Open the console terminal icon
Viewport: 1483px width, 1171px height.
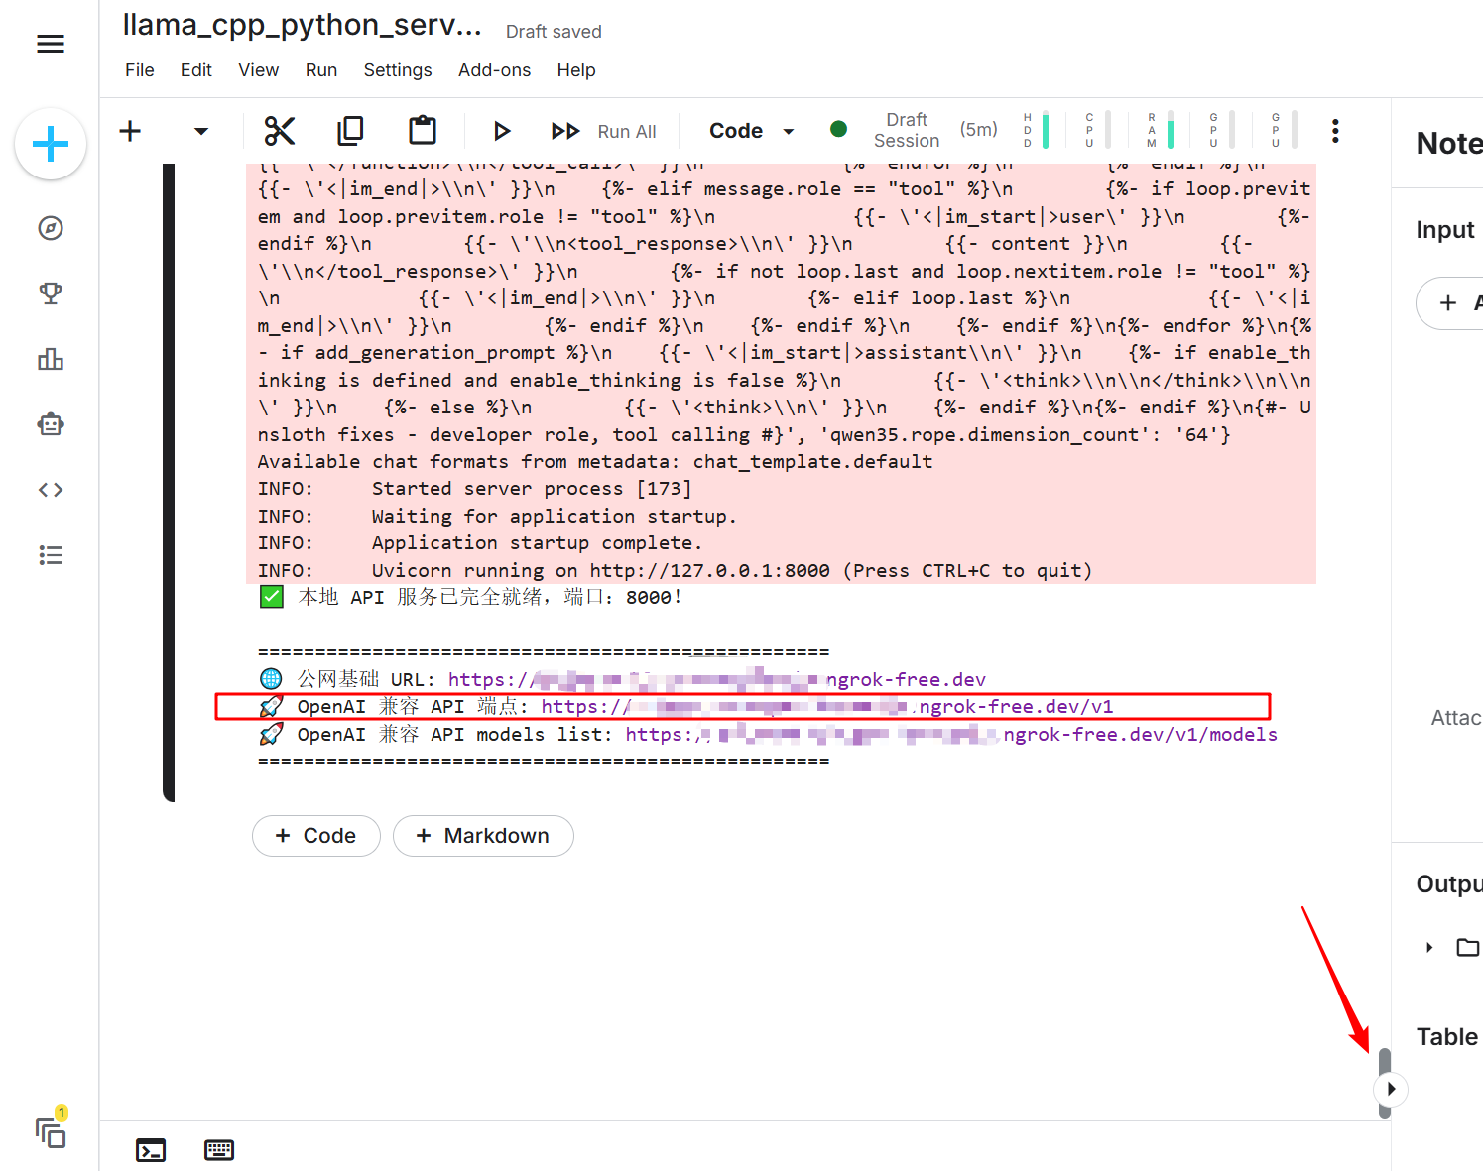click(x=151, y=1150)
